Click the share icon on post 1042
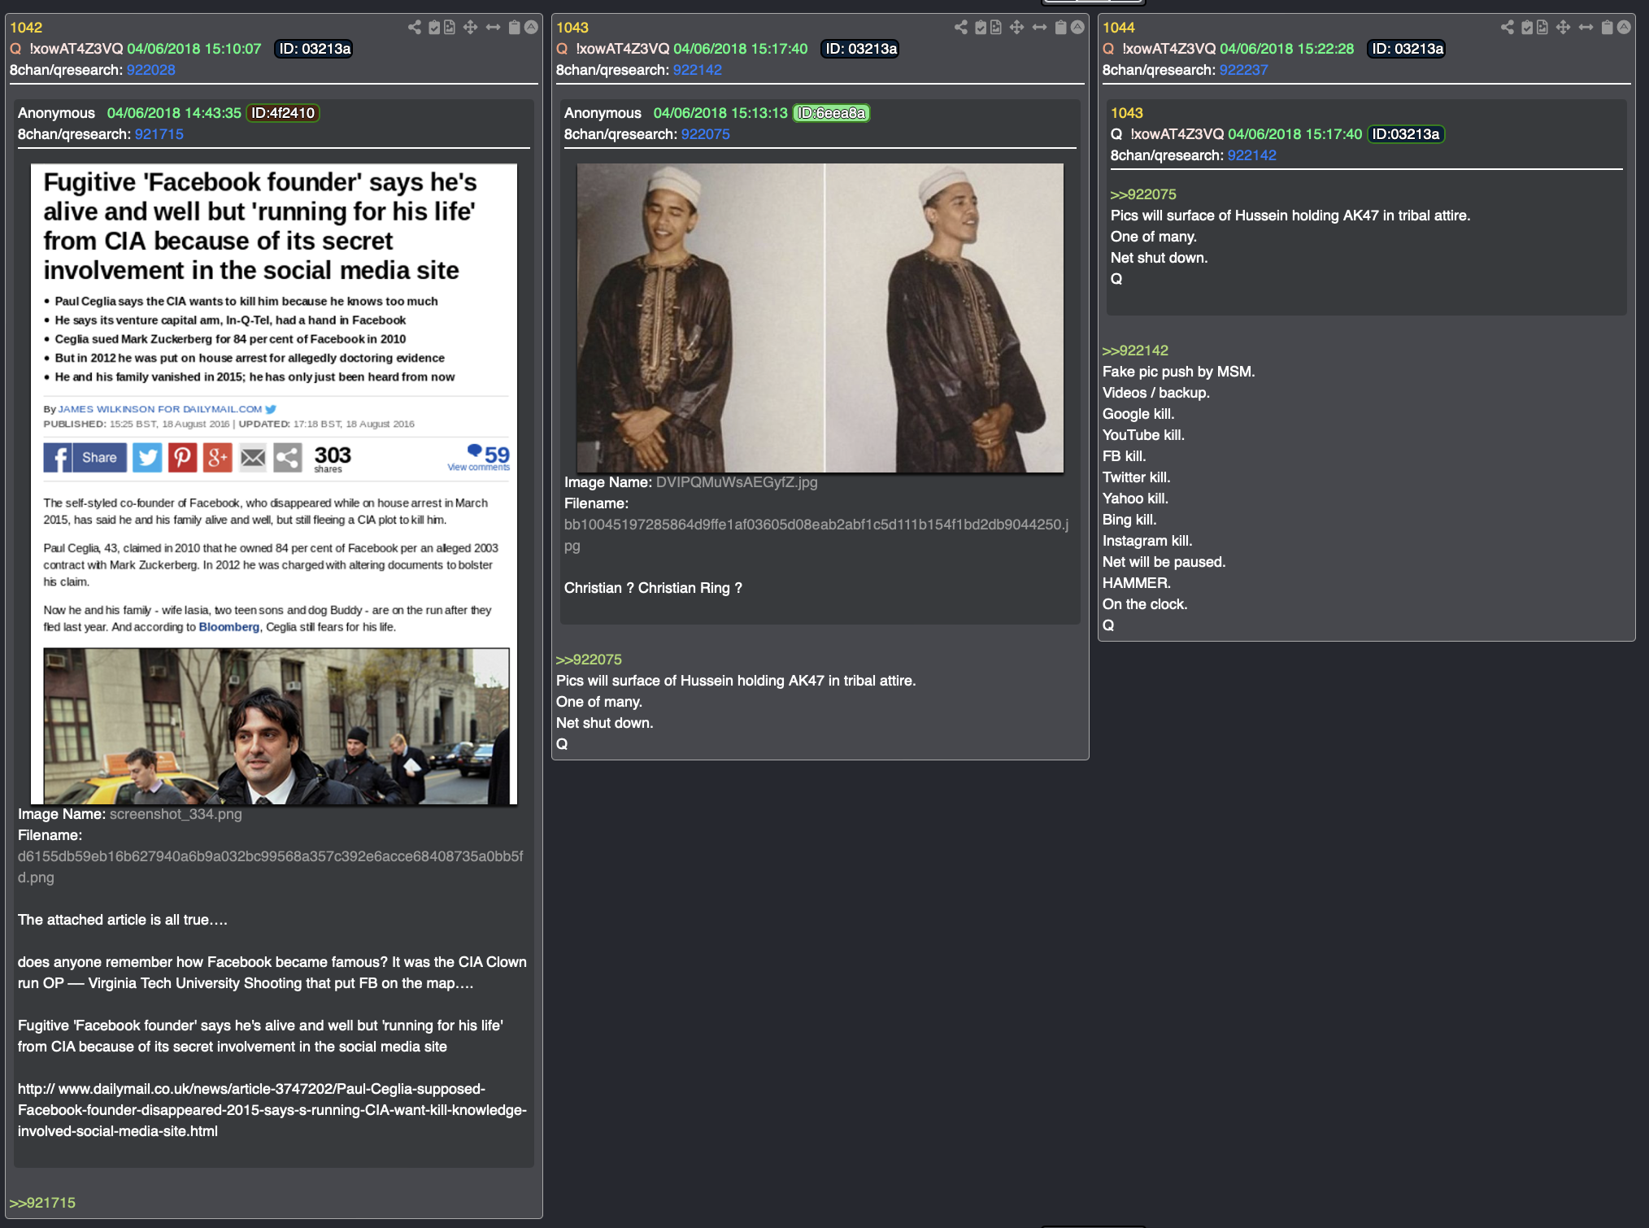Screen dimensions: 1649x1228 click(x=415, y=28)
